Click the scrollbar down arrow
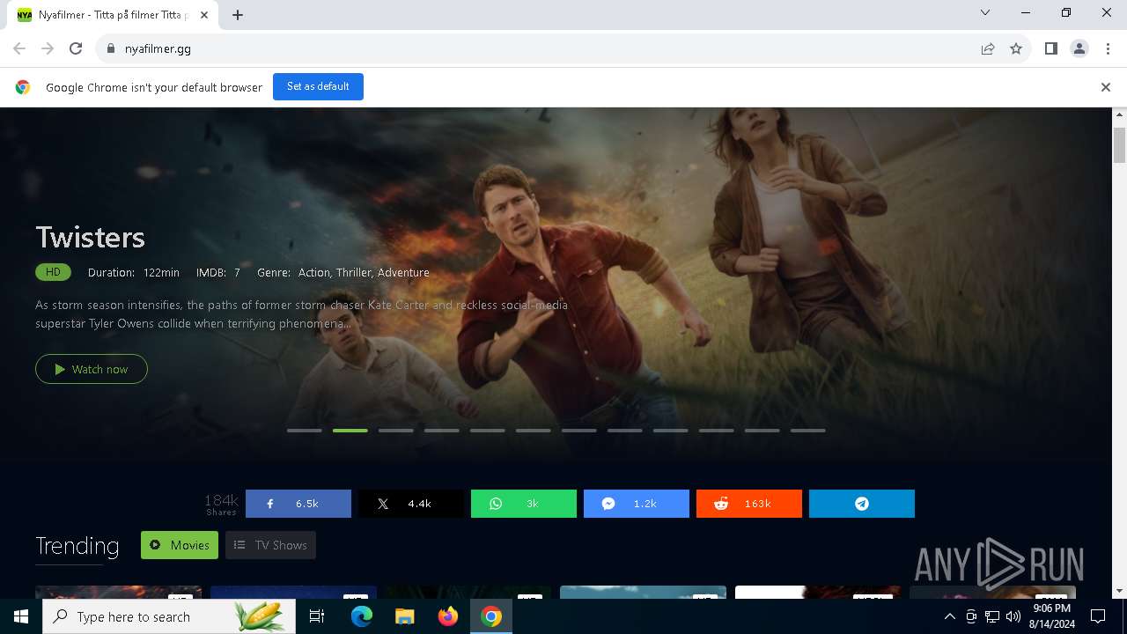Viewport: 1127px width, 634px height. 1120,591
